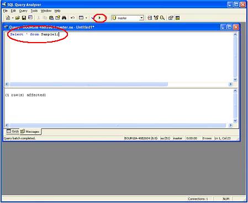Image resolution: width=248 pixels, height=203 pixels.
Task: Click the Execute Query play button
Action: pos(99,18)
